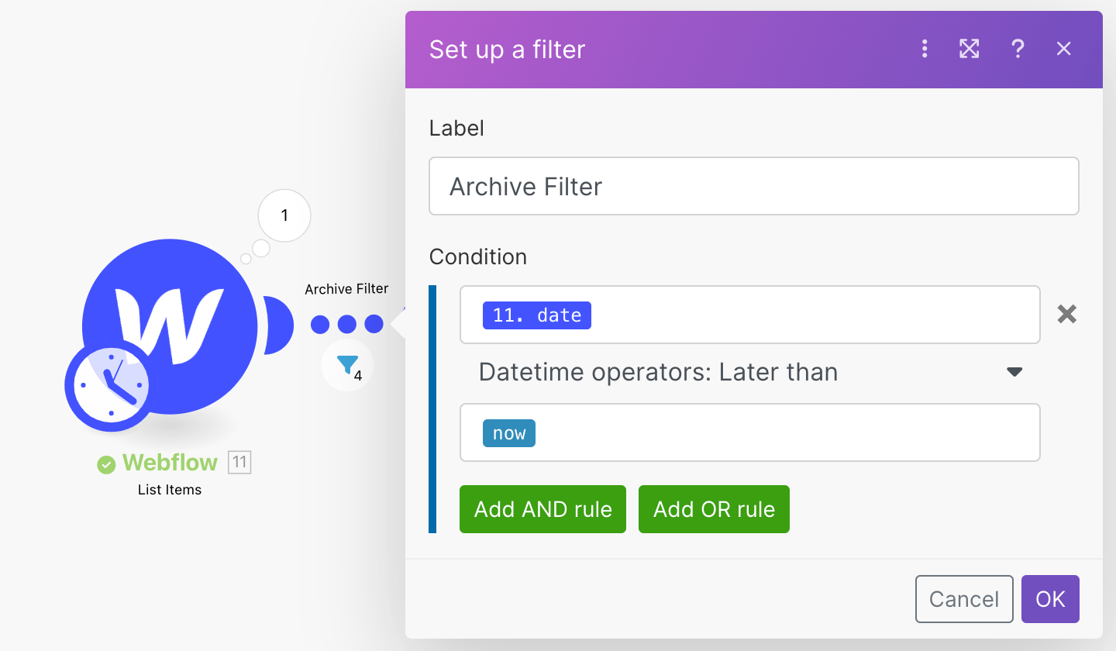Open the bubble showing operation count 1
Viewport: 1116px width, 651px height.
284,215
